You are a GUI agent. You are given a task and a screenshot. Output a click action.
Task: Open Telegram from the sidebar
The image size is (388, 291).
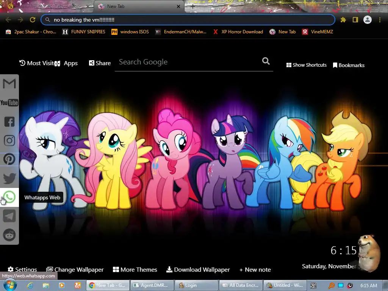[x=9, y=216]
